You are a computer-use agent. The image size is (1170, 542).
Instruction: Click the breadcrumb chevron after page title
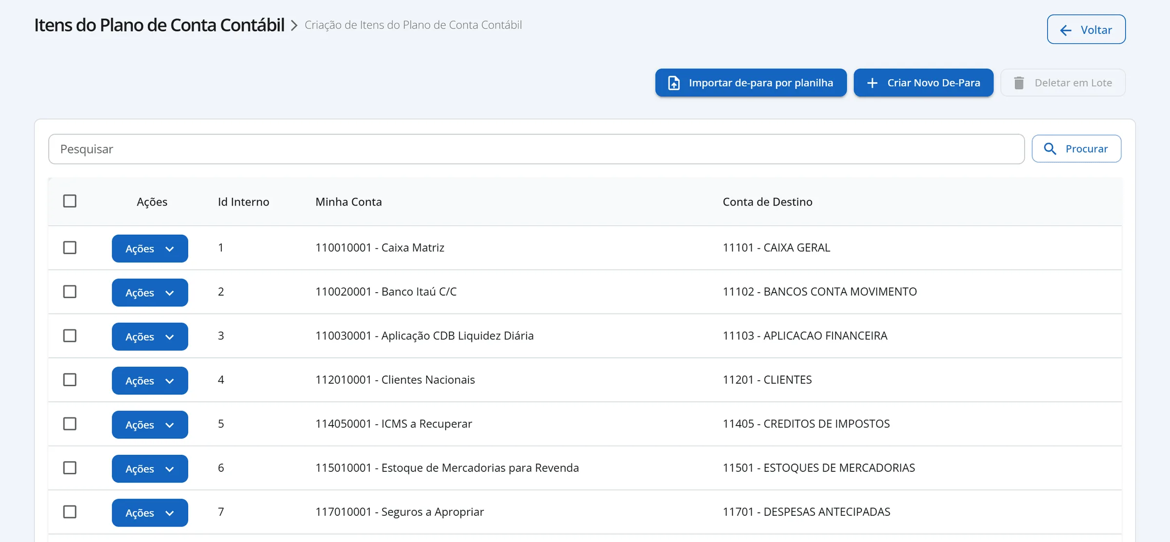click(x=294, y=25)
